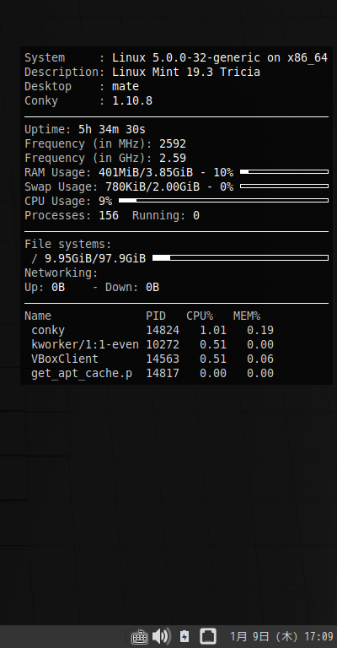Screen dimensions: 337x648
Task: Open the wired network tray icon
Action: click(x=208, y=636)
